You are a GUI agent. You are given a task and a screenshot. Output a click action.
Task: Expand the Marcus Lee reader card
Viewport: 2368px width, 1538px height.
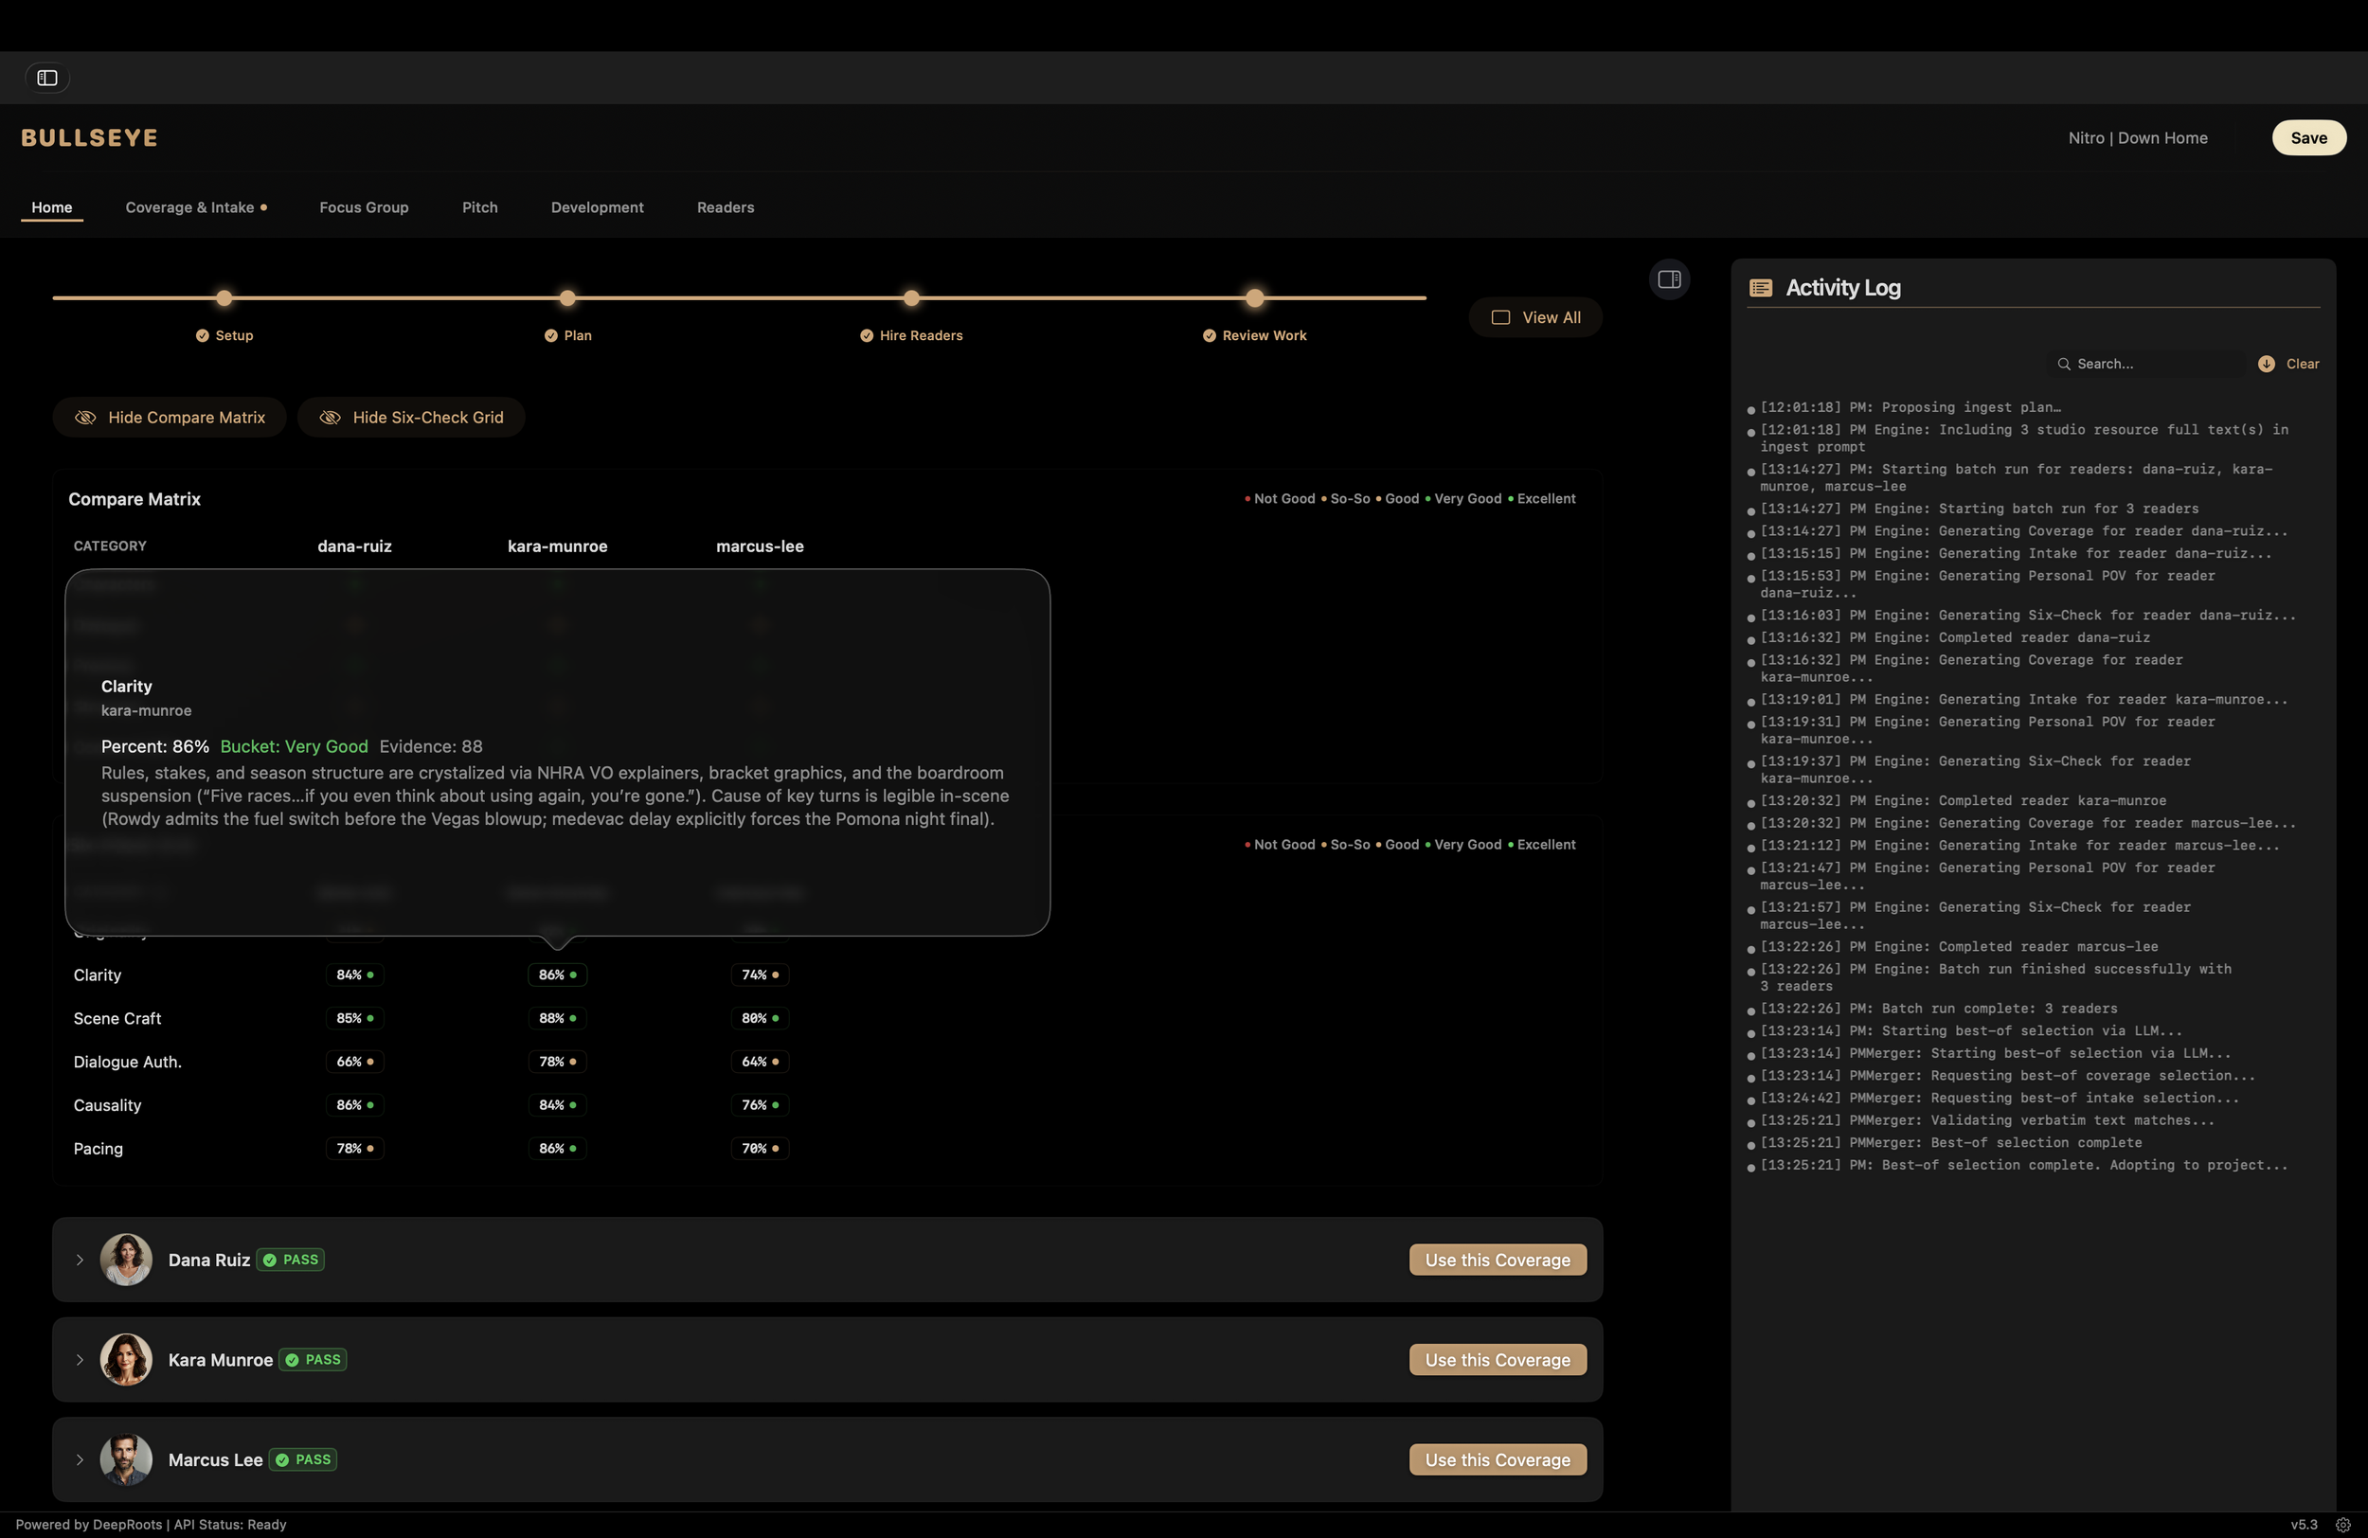[x=80, y=1459]
